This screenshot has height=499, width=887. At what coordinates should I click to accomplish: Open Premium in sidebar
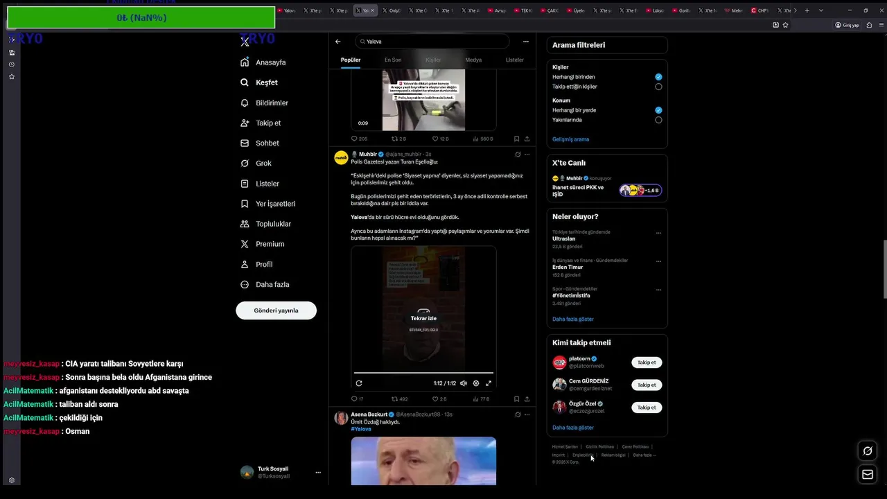pos(262,244)
